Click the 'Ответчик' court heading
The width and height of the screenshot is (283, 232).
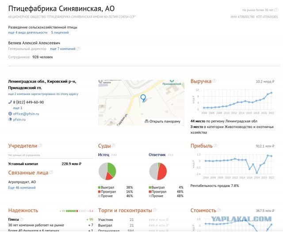click(157, 155)
